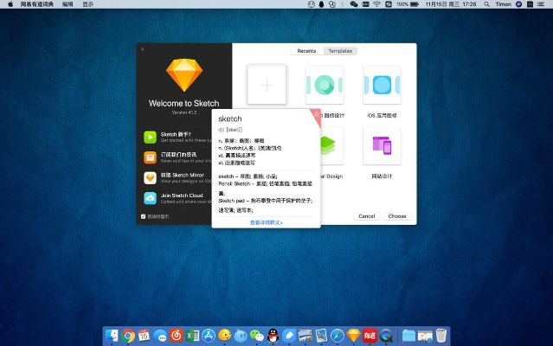This screenshot has width=553, height=346.
Task: Launch Safari from the dock
Action: pos(338,336)
